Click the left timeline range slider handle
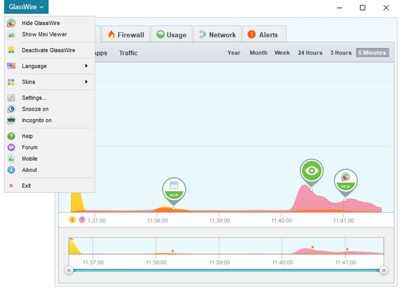 click(x=69, y=271)
